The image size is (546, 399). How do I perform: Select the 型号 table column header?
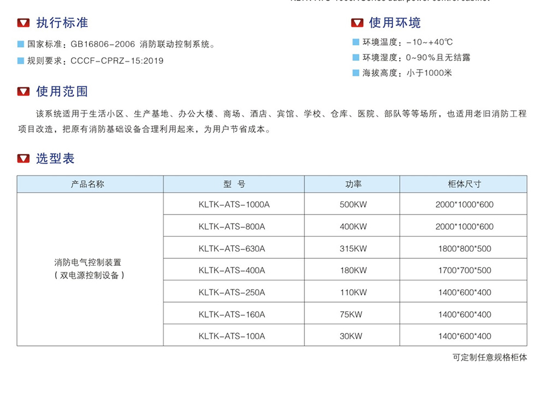point(234,184)
